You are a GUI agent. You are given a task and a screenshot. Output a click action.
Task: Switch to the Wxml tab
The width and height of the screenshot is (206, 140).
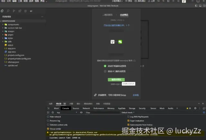click(56, 108)
